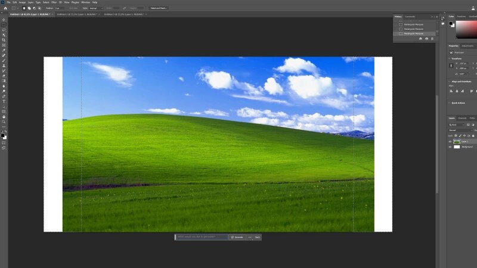The image size is (477, 268).
Task: Select the Crop tool
Action: (4, 40)
